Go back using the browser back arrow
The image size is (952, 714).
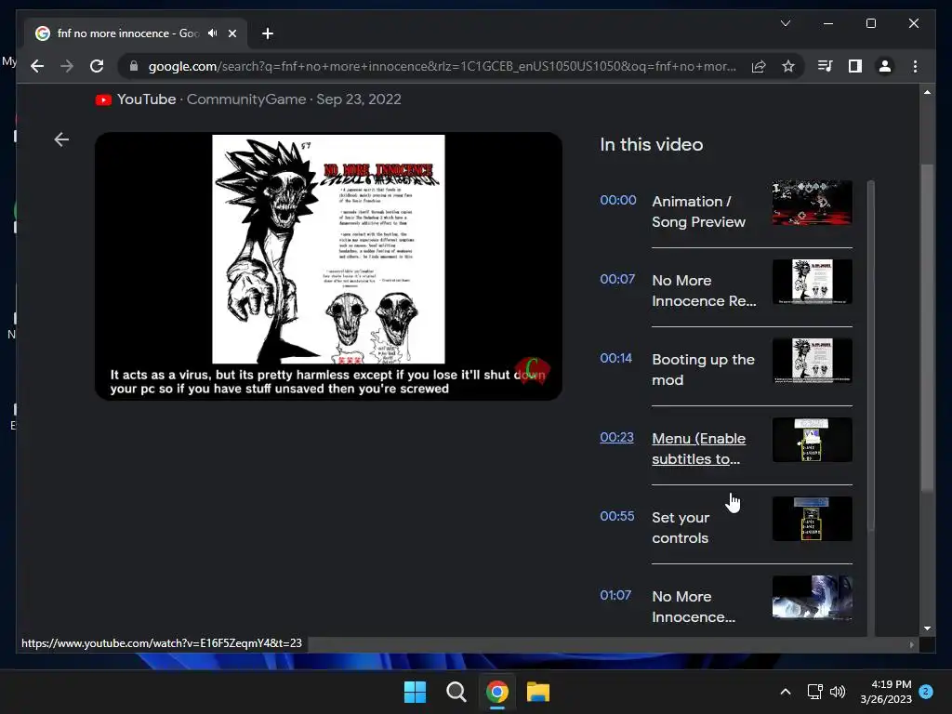(37, 66)
